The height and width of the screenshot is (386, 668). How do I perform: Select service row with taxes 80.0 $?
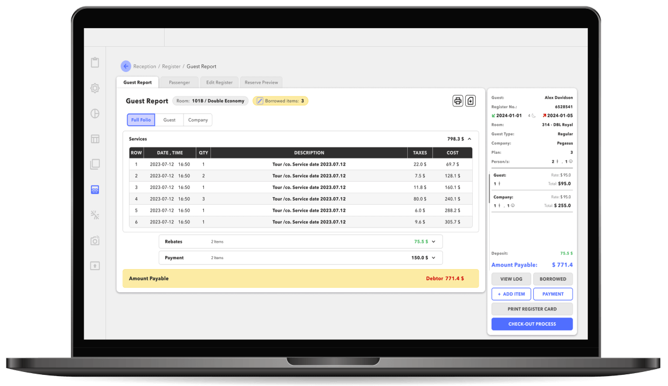point(301,199)
